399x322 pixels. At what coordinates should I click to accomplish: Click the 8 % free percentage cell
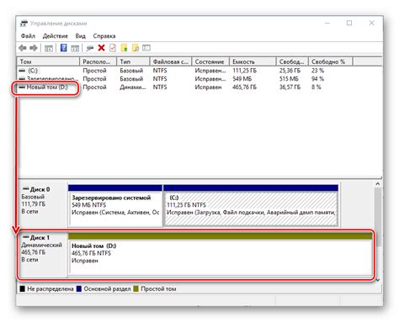tap(316, 87)
